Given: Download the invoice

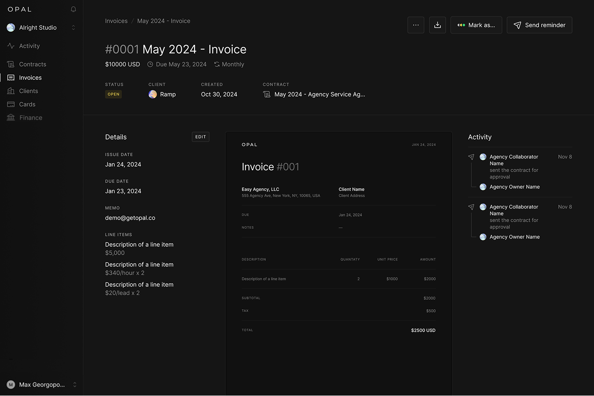Looking at the screenshot, I should click(x=437, y=25).
